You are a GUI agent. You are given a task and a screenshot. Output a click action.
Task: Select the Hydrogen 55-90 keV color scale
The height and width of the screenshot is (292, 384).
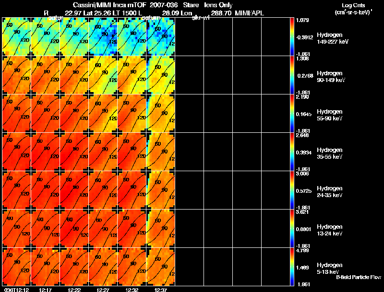pyautogui.click(x=292, y=114)
